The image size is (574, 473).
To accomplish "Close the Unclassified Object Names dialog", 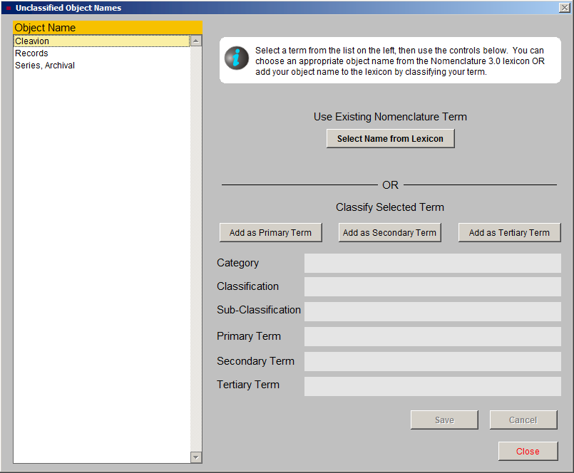I will point(528,451).
